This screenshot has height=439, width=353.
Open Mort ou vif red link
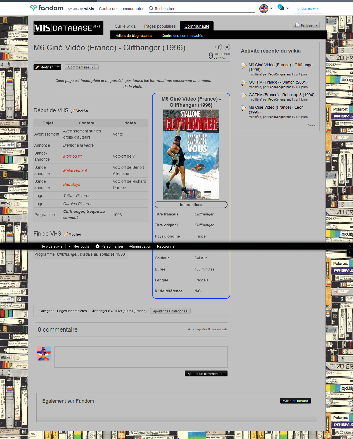pyautogui.click(x=72, y=156)
